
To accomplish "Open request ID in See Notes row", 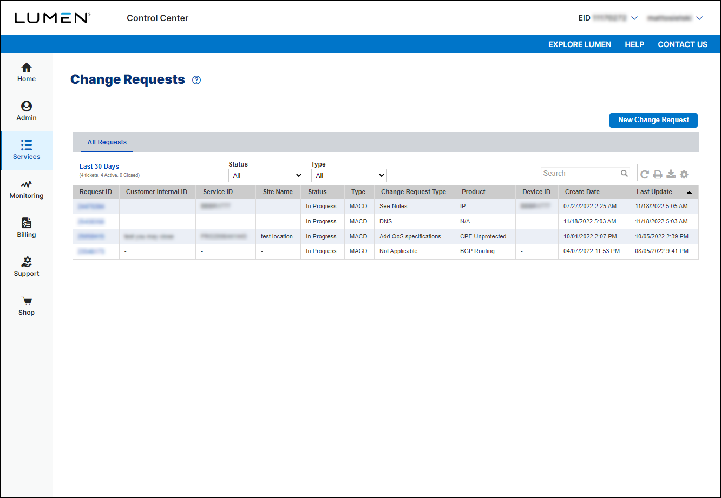I will point(91,207).
